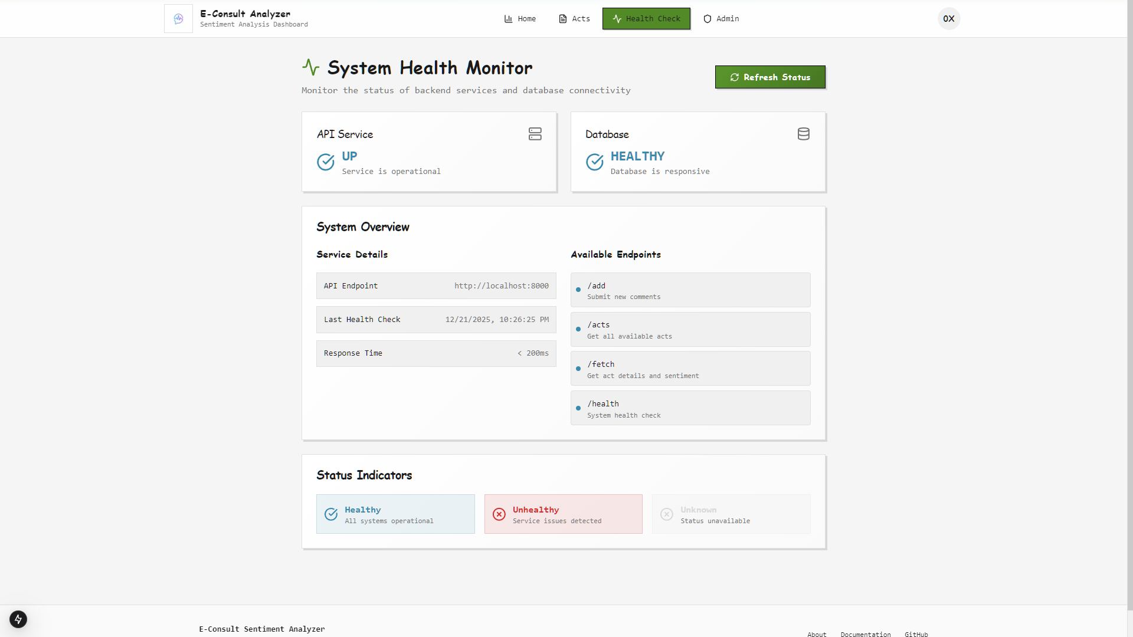Select the Home bar chart icon
Viewport: 1133px width, 637px height.
pos(508,18)
